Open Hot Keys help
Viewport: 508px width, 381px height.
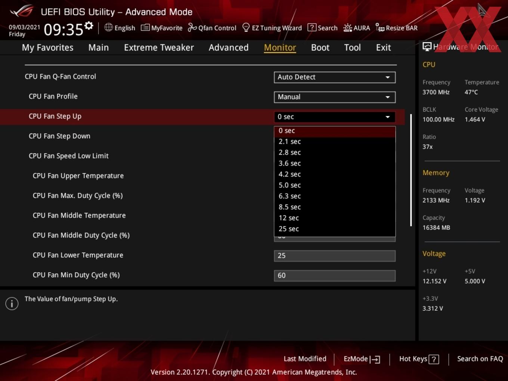point(419,359)
